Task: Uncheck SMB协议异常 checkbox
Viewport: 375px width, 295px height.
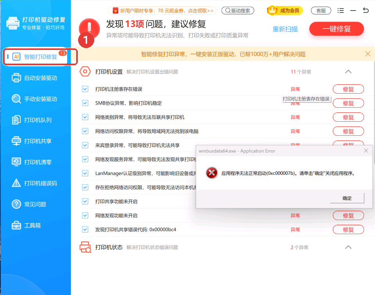Action: 85,103
